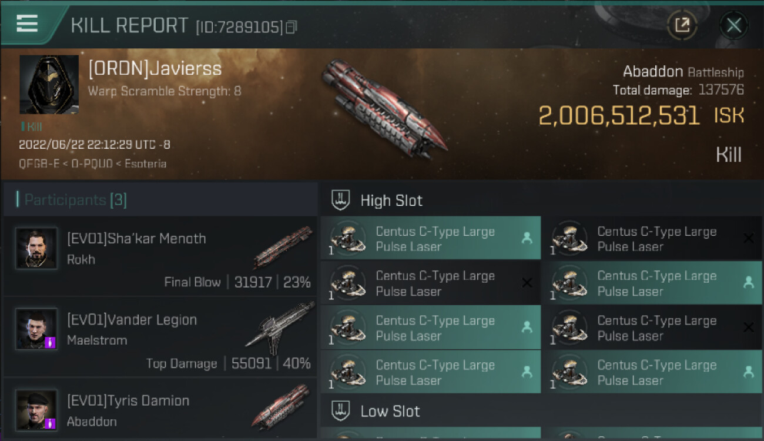Click the High Slot section icon
The height and width of the screenshot is (441, 764).
[341, 200]
